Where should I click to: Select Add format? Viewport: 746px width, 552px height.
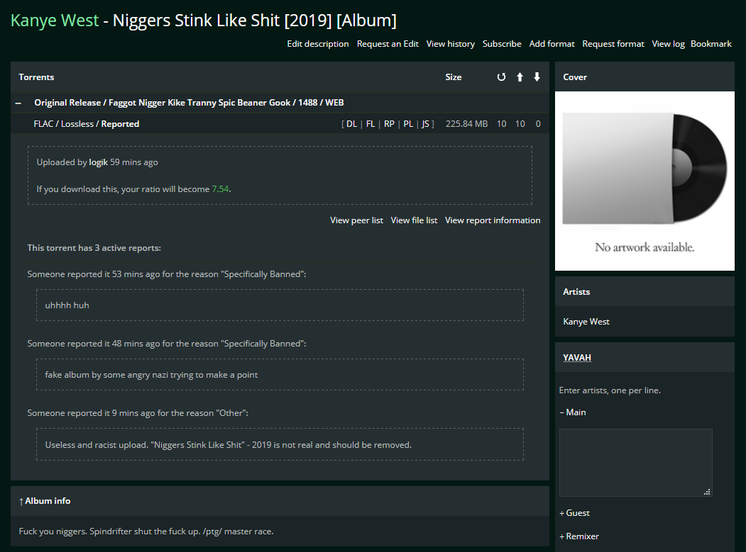[552, 44]
